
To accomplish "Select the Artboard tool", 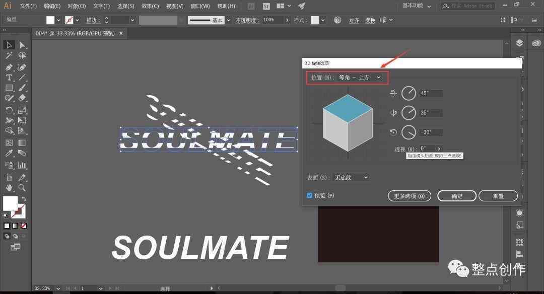I will click(x=9, y=178).
